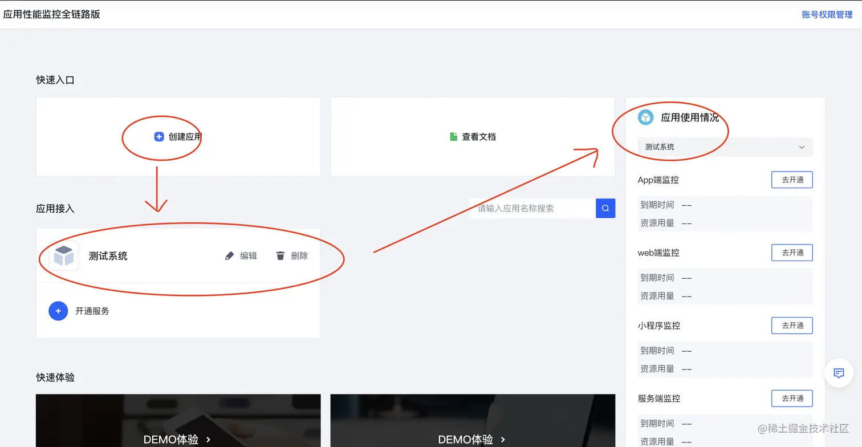
Task: Click the 应用使用情况 heading
Action: (690, 117)
